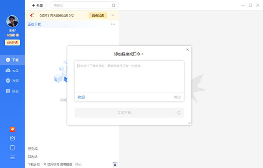Click the red bird icon in trial banner
The width and height of the screenshot is (263, 168).
click(x=32, y=15)
